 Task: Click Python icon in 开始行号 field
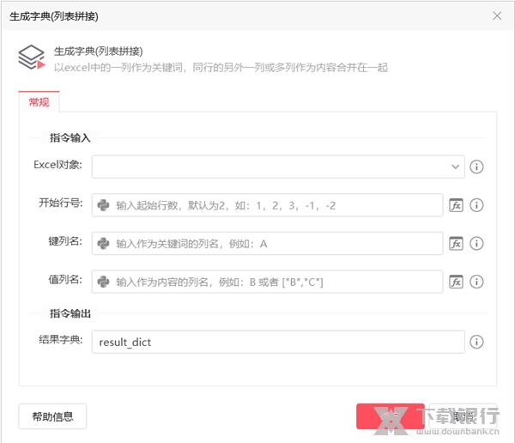tap(104, 205)
